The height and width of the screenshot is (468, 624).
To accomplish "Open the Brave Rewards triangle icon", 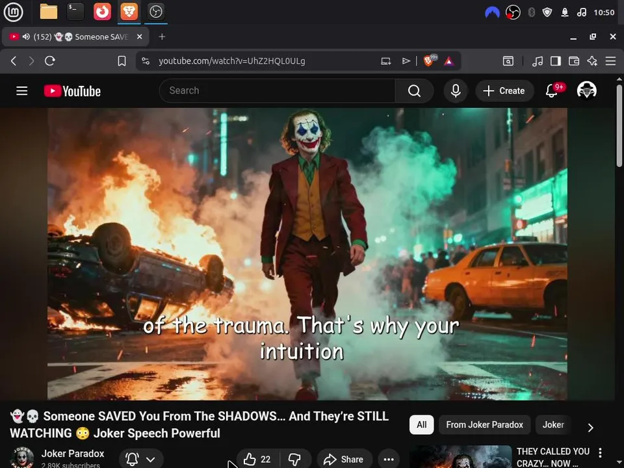I will point(449,61).
